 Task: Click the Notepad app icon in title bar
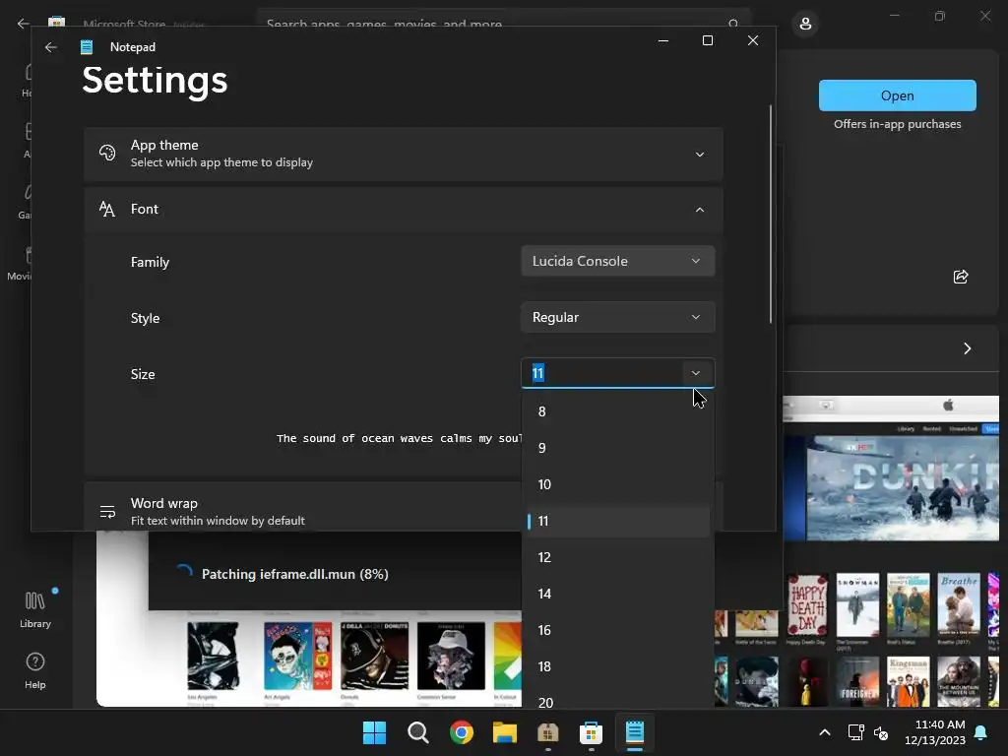87,47
